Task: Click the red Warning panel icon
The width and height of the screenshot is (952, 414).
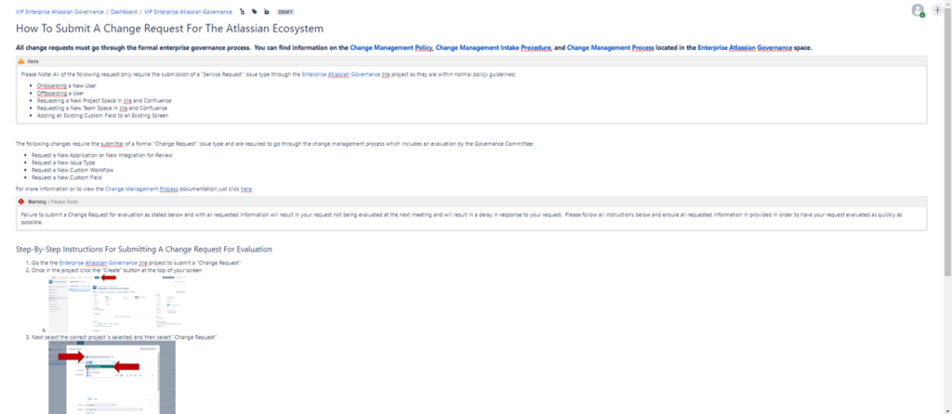Action: coord(21,200)
